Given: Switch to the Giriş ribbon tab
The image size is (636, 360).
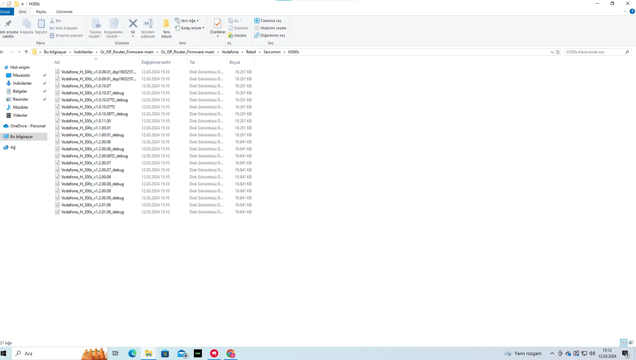Looking at the screenshot, I should [22, 12].
